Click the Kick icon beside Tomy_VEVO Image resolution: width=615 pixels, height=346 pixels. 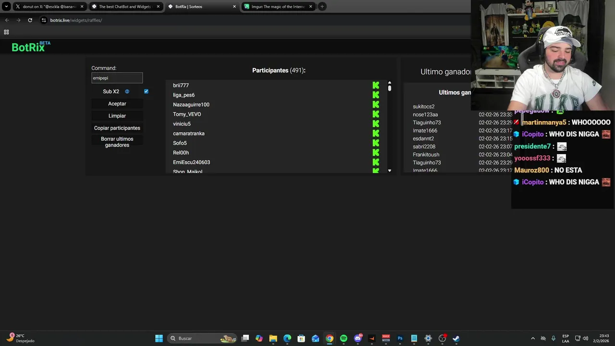click(376, 114)
